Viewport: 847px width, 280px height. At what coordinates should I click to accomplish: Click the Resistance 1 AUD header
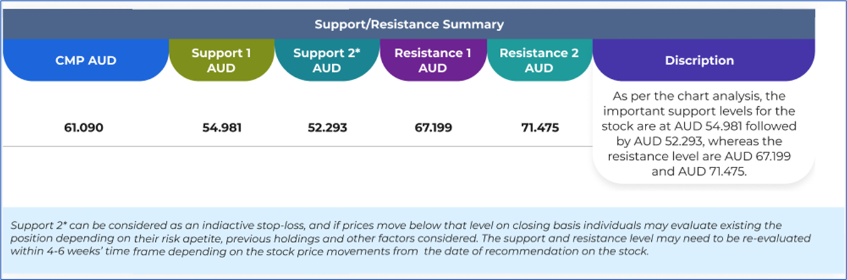(x=432, y=61)
